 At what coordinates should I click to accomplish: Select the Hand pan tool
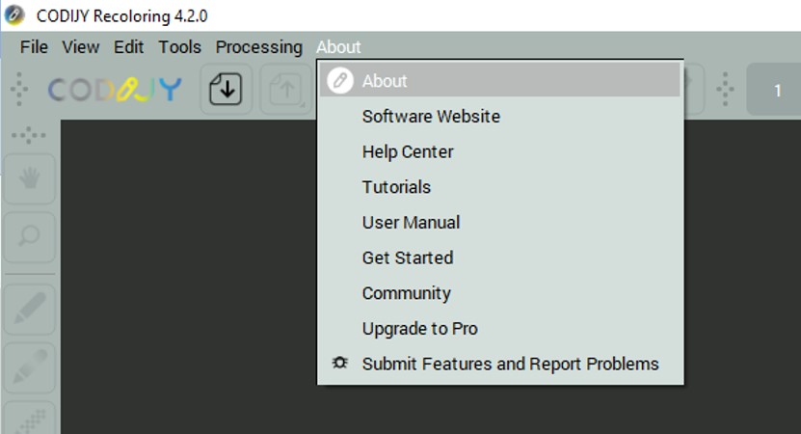tap(29, 179)
